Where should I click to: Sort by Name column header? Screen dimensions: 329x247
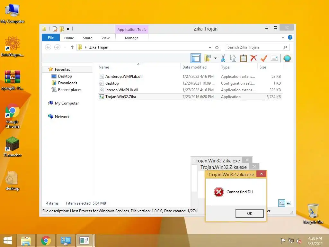click(138, 67)
